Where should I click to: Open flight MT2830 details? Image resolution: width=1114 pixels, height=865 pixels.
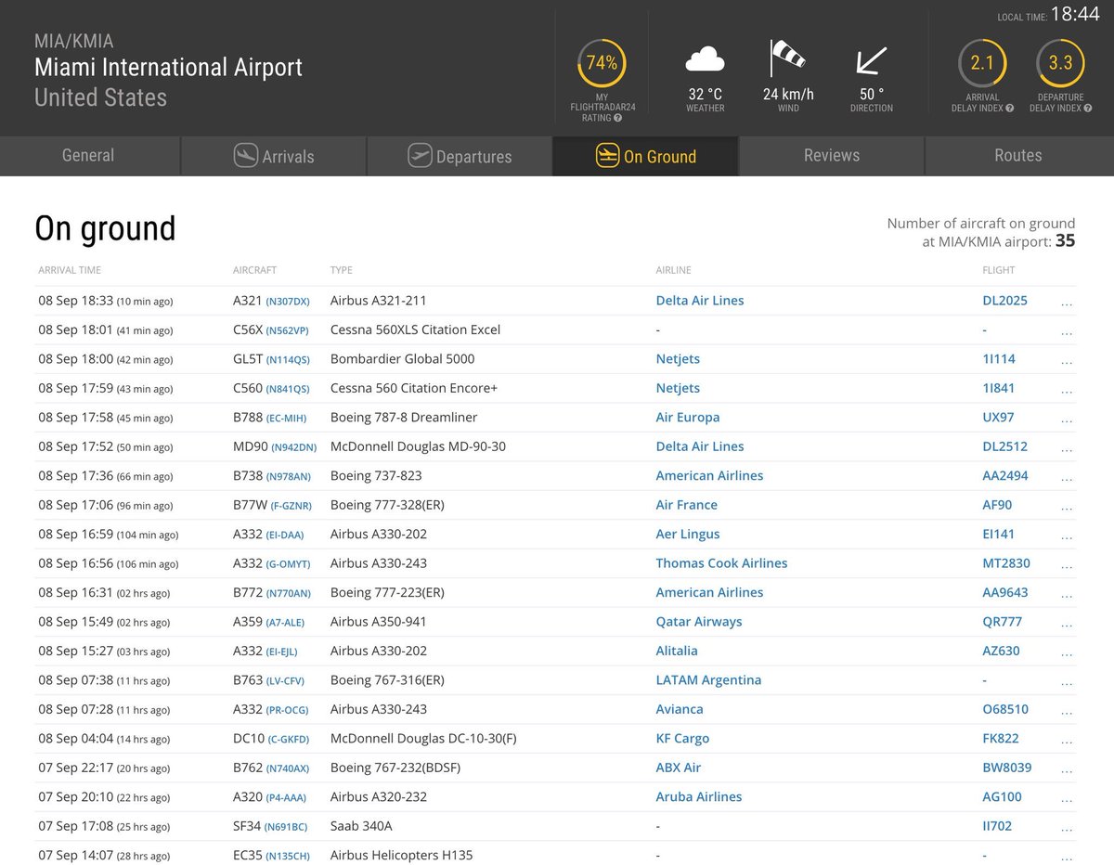click(x=1006, y=563)
